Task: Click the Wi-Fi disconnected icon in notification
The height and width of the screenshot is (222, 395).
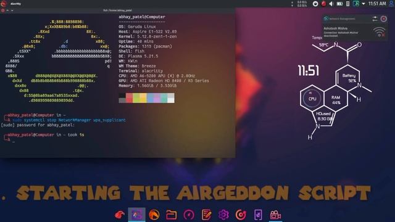Action: [379, 32]
